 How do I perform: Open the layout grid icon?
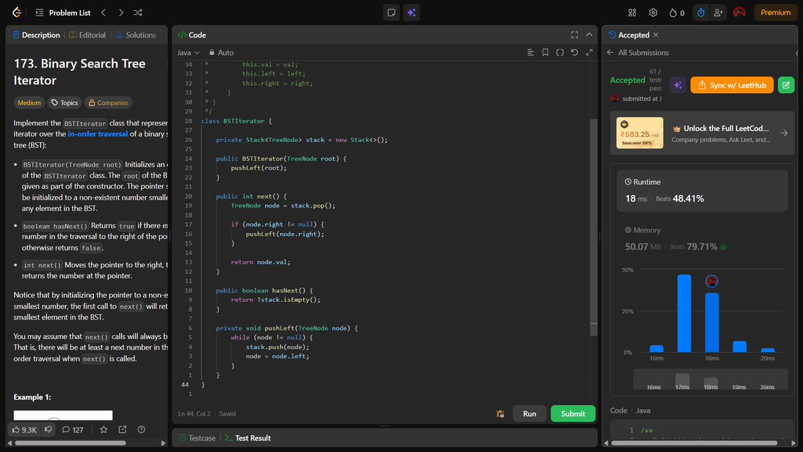click(632, 12)
